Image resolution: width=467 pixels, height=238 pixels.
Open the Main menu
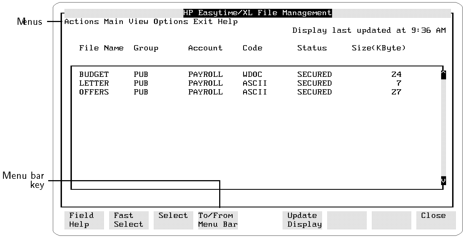[x=113, y=22]
